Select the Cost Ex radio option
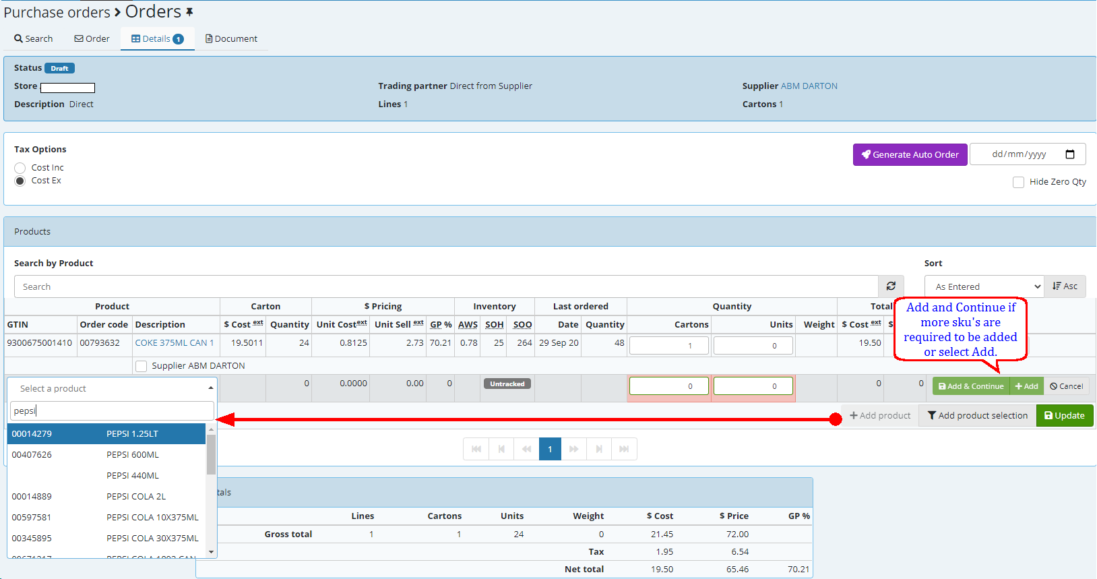Image resolution: width=1097 pixels, height=579 pixels. pyautogui.click(x=20, y=181)
